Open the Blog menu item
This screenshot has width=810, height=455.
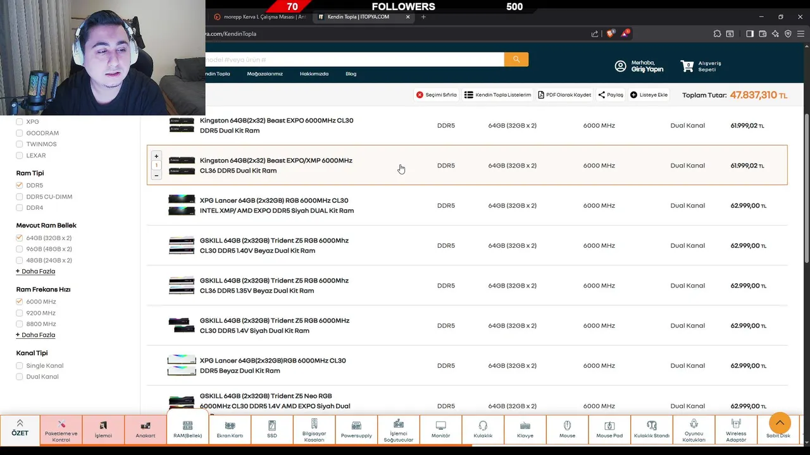coord(351,74)
